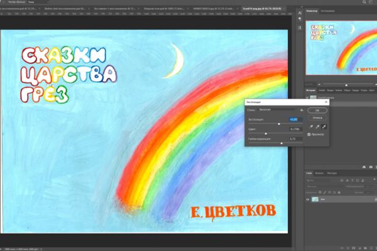This screenshot has height=251, width=377.
Task: Switch to the История panel tab
Action: point(310,90)
